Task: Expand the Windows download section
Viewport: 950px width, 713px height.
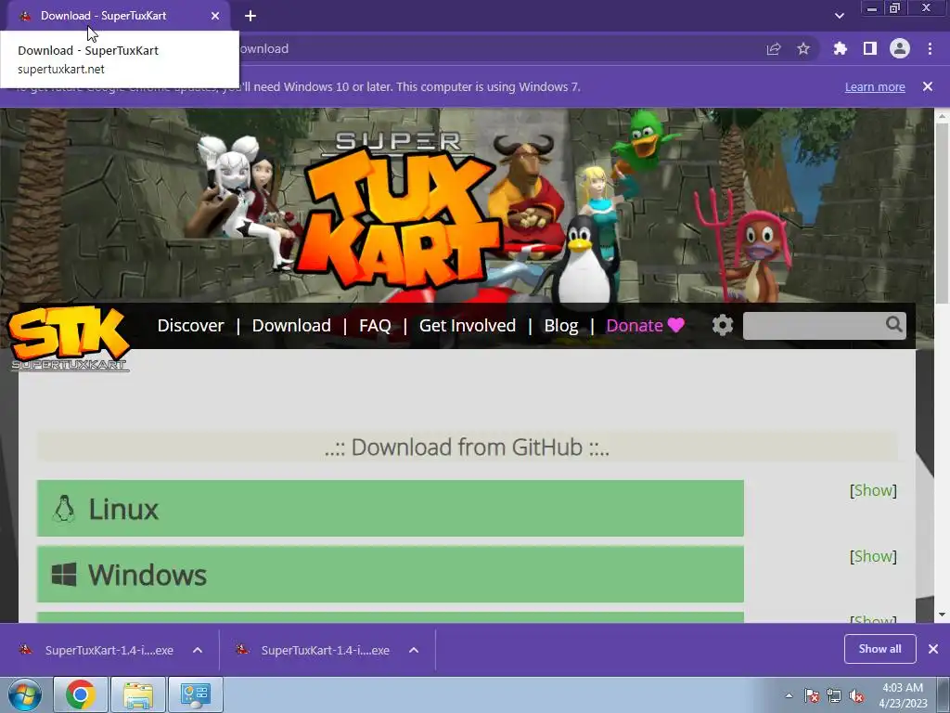Action: [x=391, y=574]
